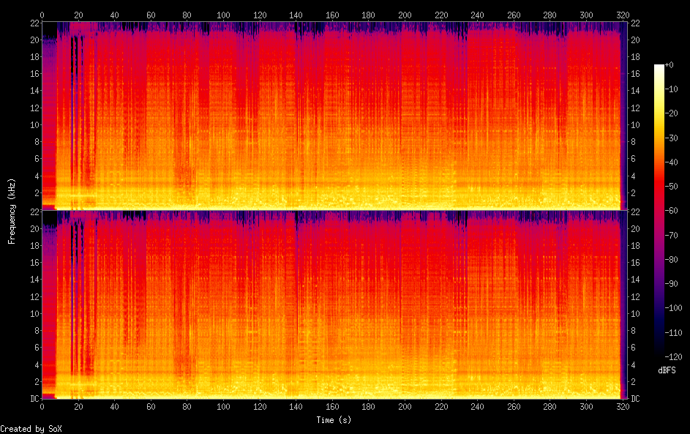
Task: Click the "320" tick on the top time axis
Action: click(x=621, y=15)
